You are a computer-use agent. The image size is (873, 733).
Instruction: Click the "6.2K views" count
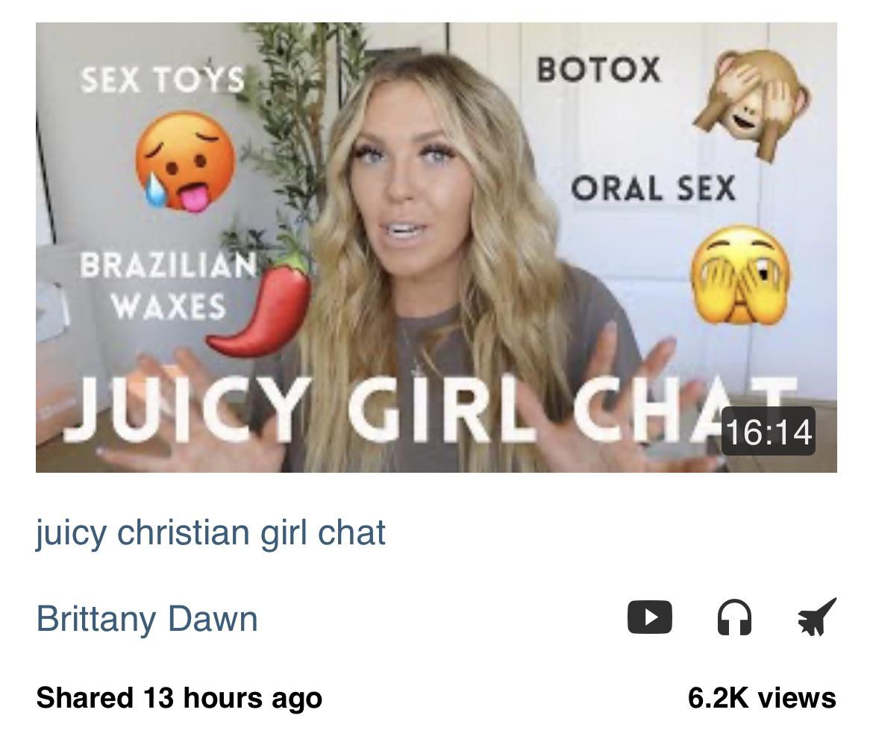(762, 698)
